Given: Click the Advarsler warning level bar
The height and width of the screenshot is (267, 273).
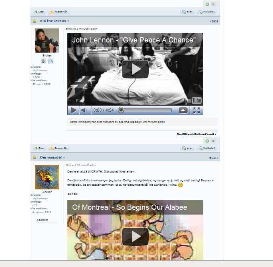Looking at the screenshot, I should [47, 222].
